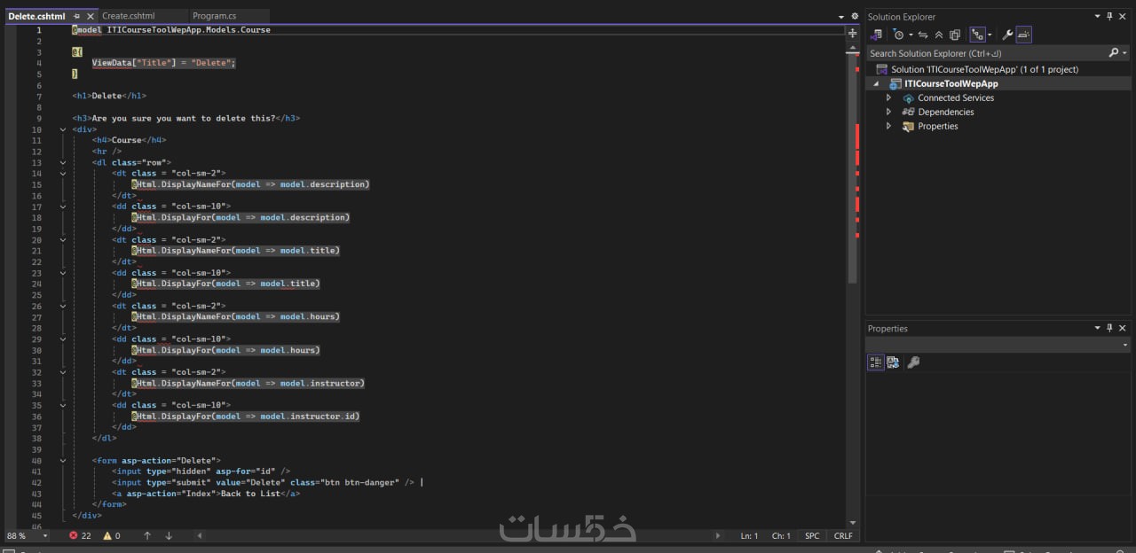This screenshot has width=1136, height=553.
Task: Click Sync with Active Document arrows icon
Action: click(923, 35)
